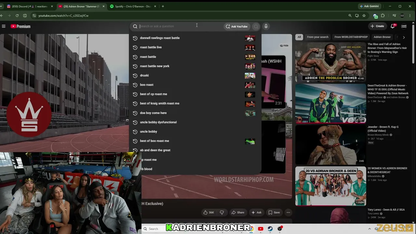The width and height of the screenshot is (416, 234).
Task: Choose suggestion doe boy come here
Action: [x=195, y=113]
